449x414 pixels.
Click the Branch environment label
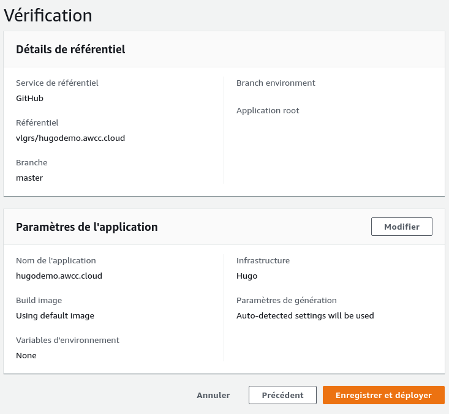(276, 83)
